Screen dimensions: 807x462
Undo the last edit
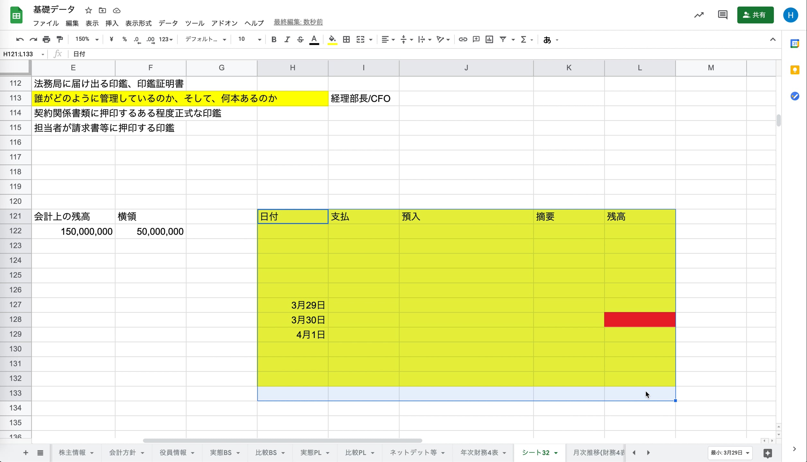coord(20,39)
